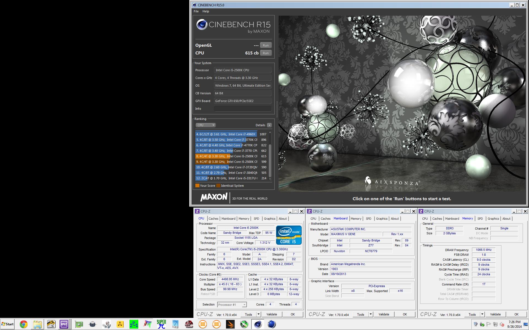Launch the second orange circle icon in taskbar
This screenshot has width=529, height=330.
click(217, 324)
